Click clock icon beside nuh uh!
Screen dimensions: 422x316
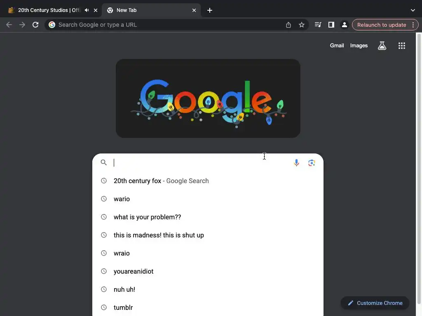(103, 289)
